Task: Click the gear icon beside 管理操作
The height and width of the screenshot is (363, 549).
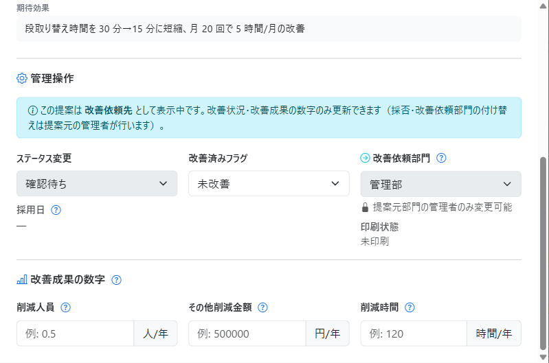Action: click(22, 78)
